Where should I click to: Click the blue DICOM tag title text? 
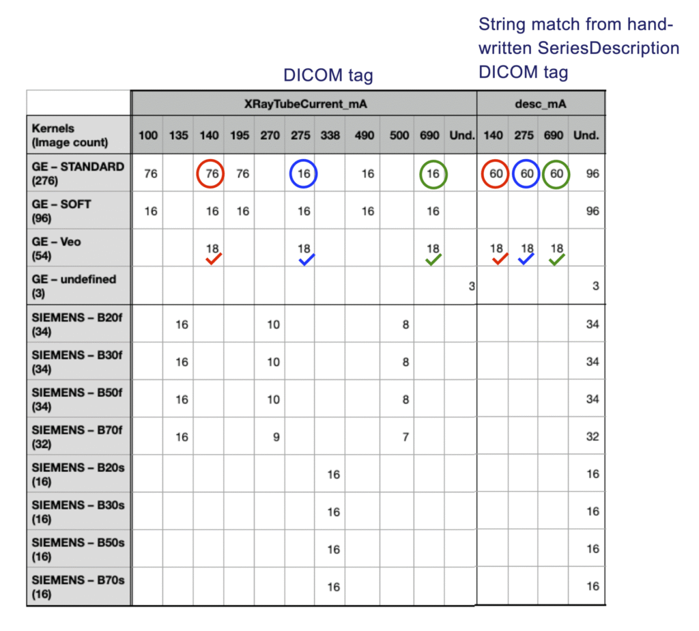pyautogui.click(x=328, y=75)
